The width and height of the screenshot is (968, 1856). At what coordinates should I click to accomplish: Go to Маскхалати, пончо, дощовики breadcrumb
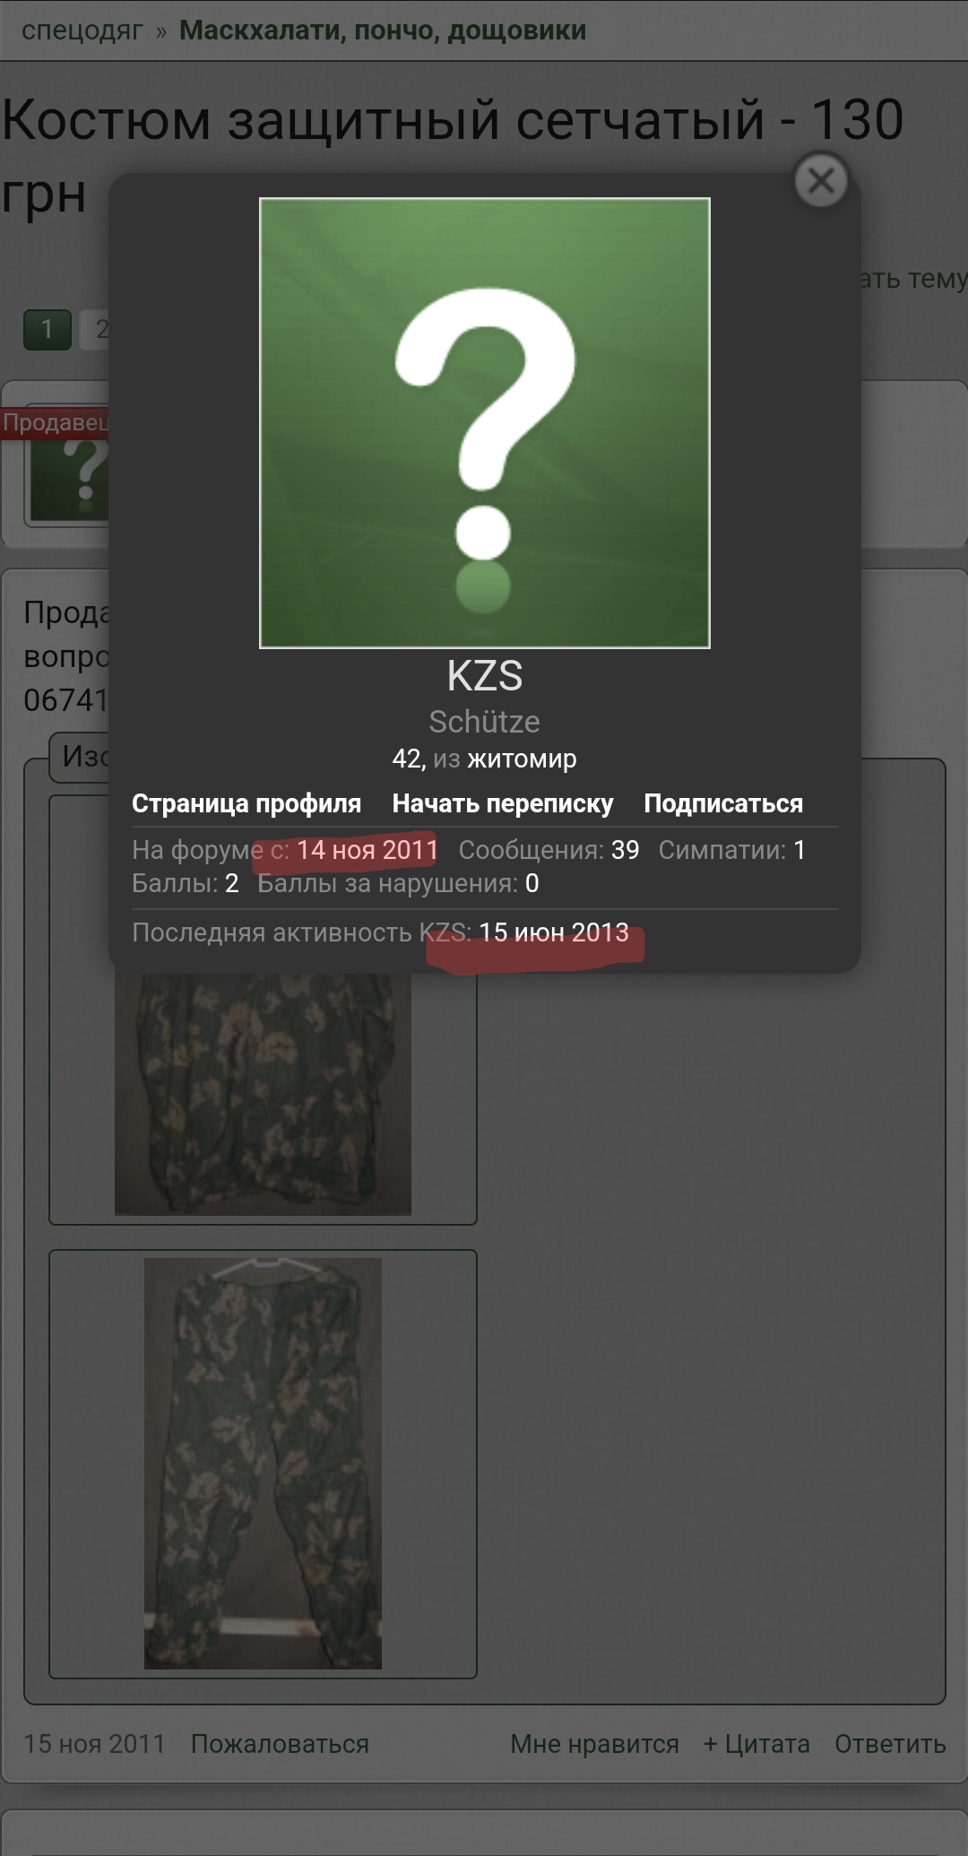[x=383, y=30]
